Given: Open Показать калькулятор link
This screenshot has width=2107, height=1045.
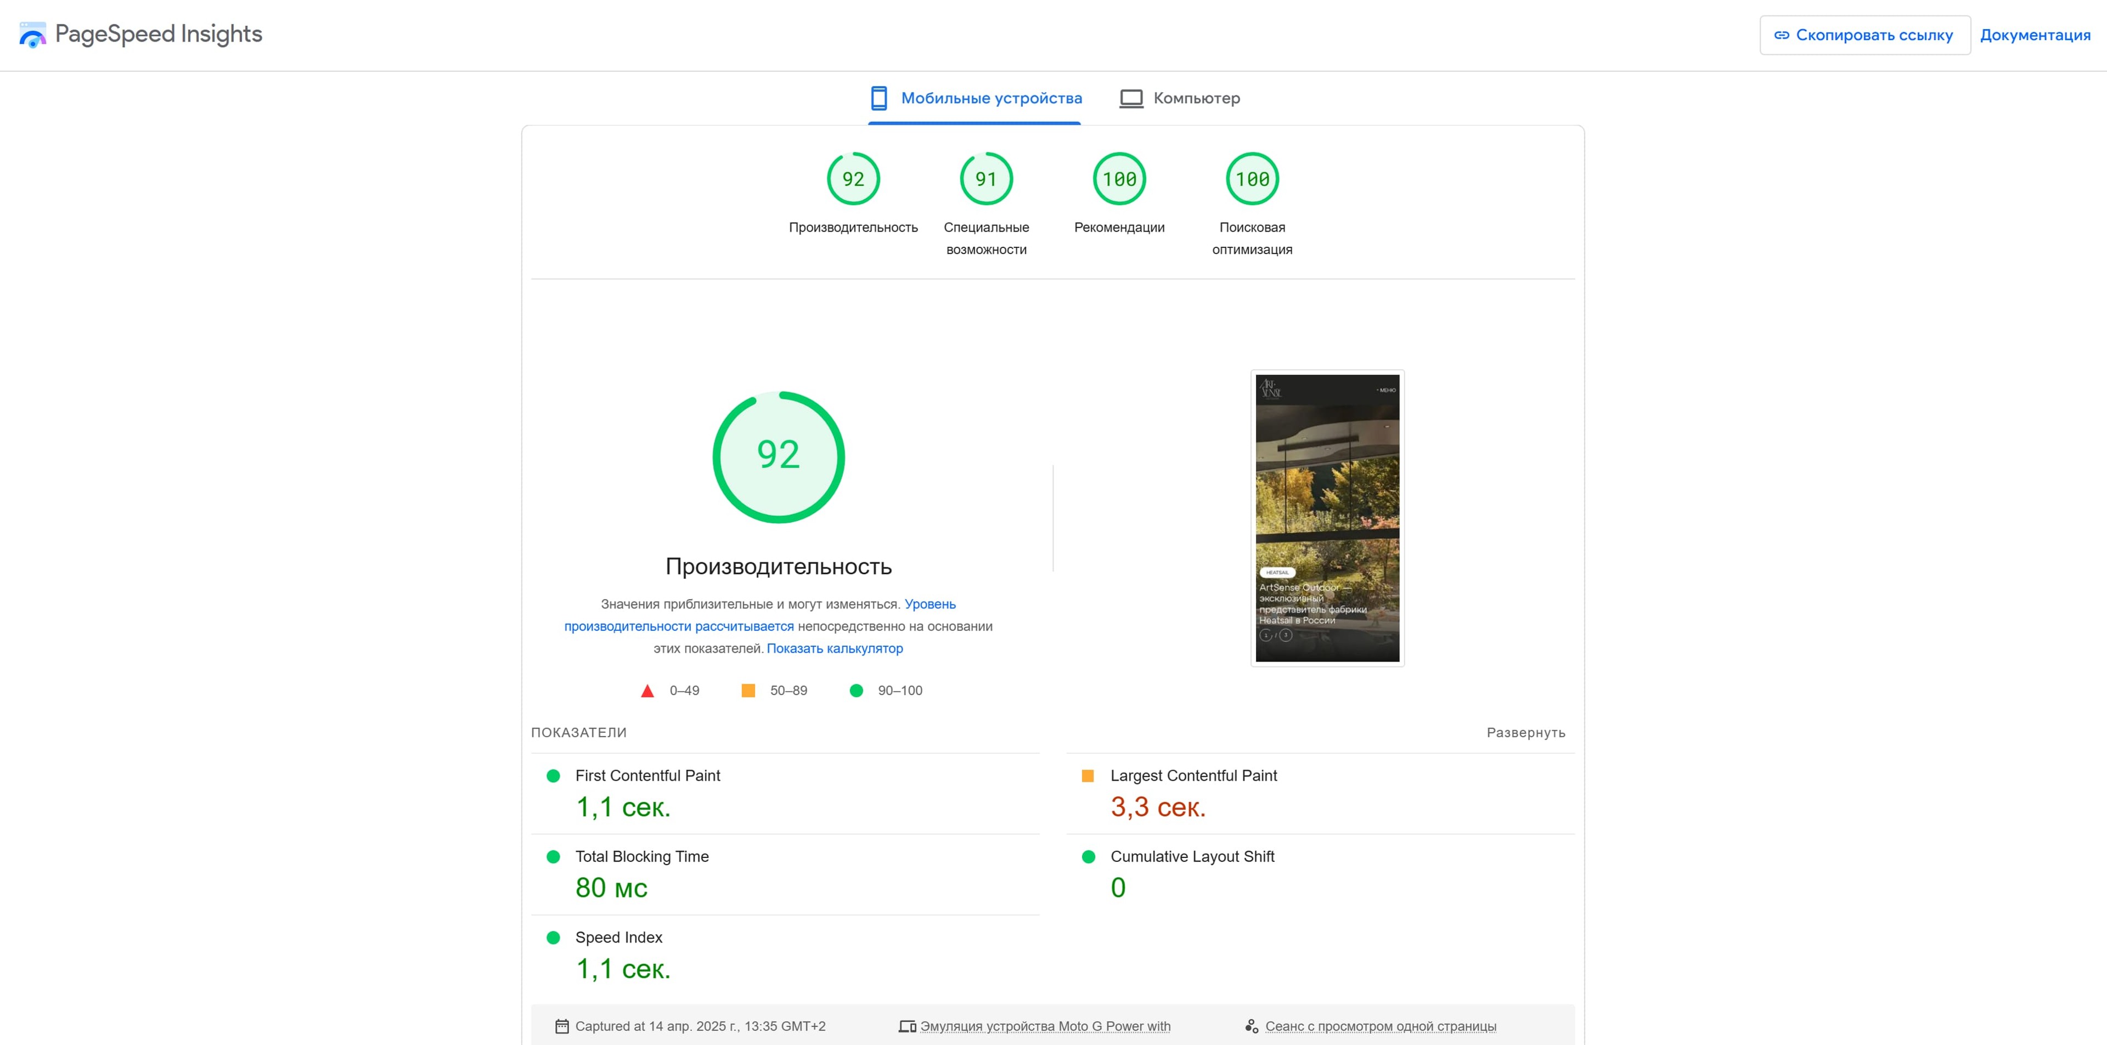Looking at the screenshot, I should (x=835, y=648).
